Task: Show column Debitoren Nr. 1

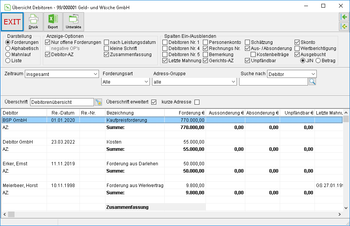Action: click(x=165, y=42)
